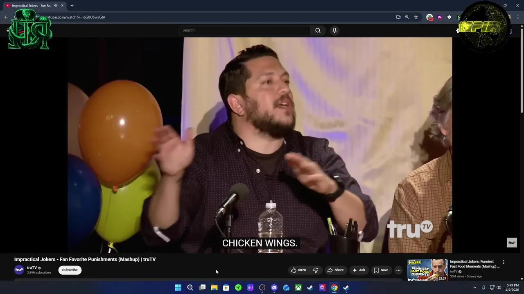
Task: Go back with the browser arrow
Action: coord(6,17)
